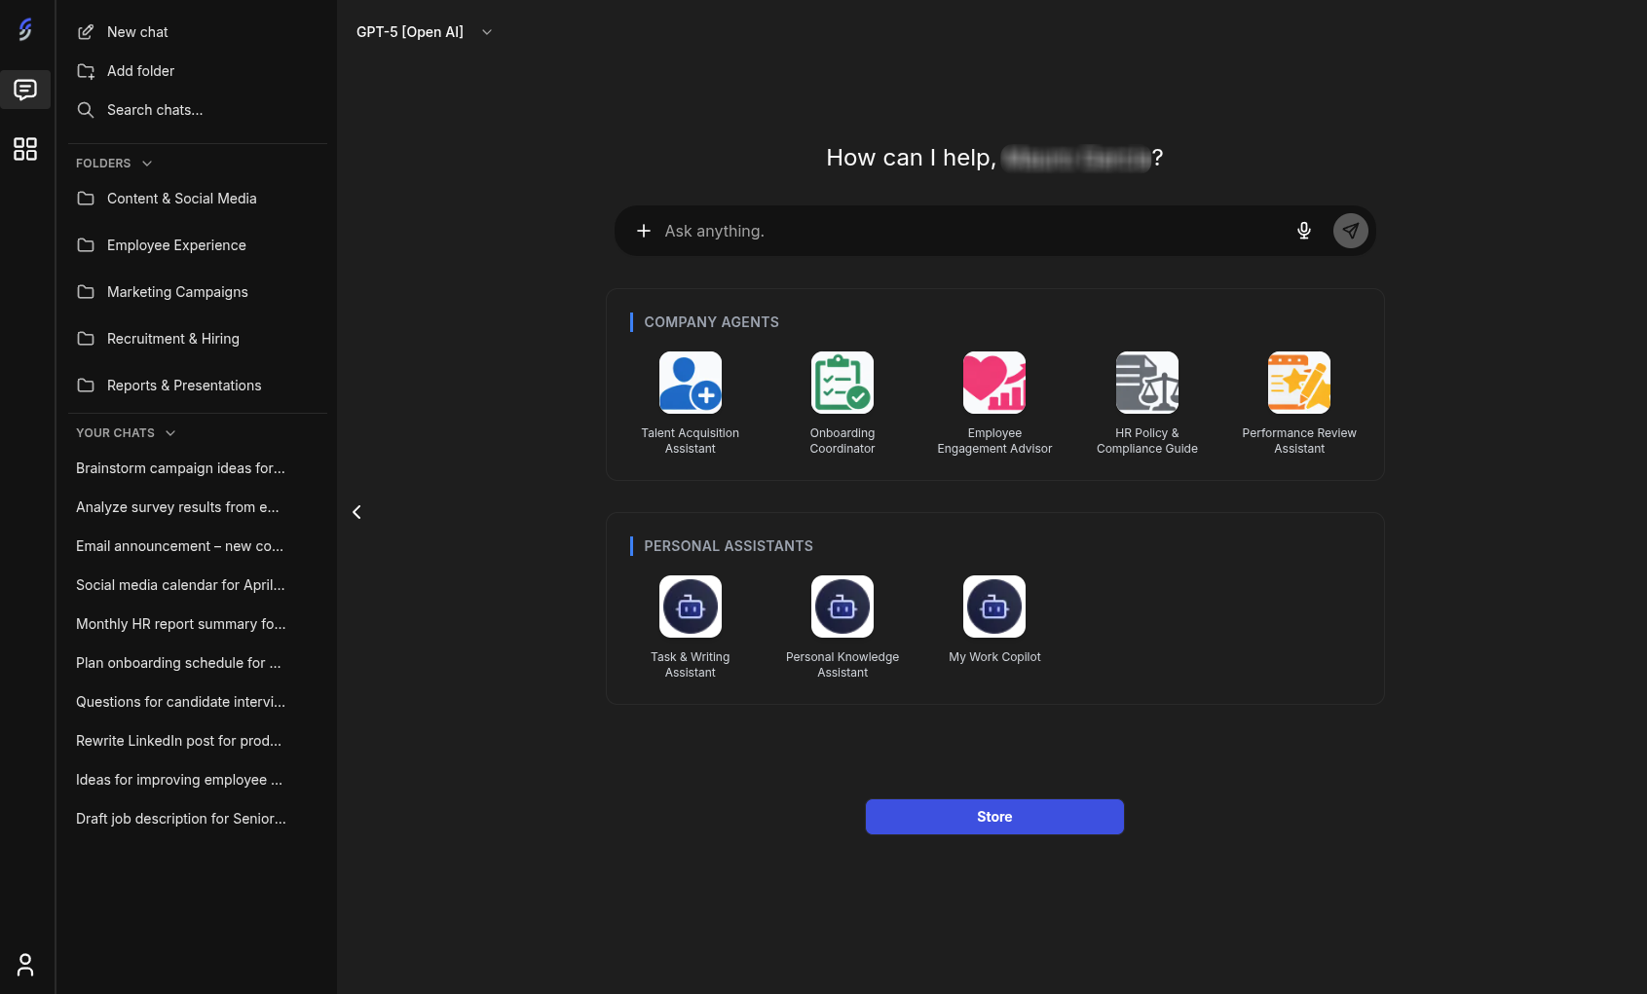
Task: Collapse the Folders section
Action: (x=147, y=164)
